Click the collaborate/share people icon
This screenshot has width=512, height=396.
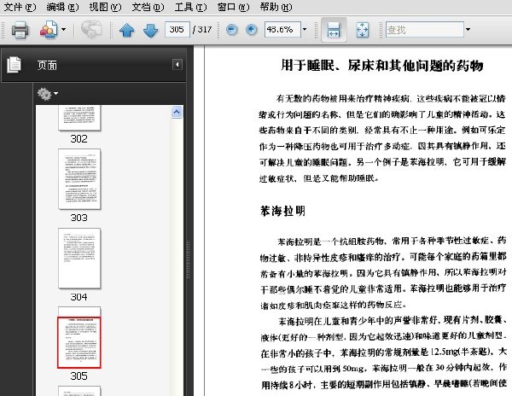(x=49, y=30)
